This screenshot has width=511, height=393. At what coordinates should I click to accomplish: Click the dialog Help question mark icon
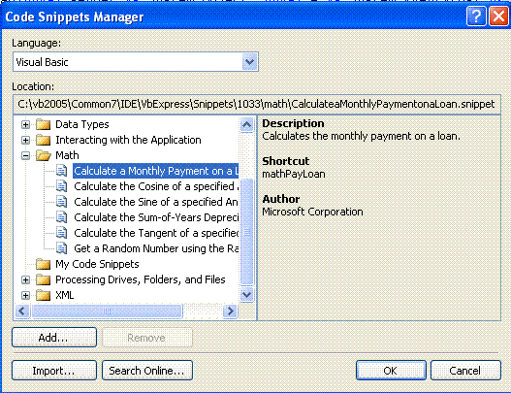476,16
